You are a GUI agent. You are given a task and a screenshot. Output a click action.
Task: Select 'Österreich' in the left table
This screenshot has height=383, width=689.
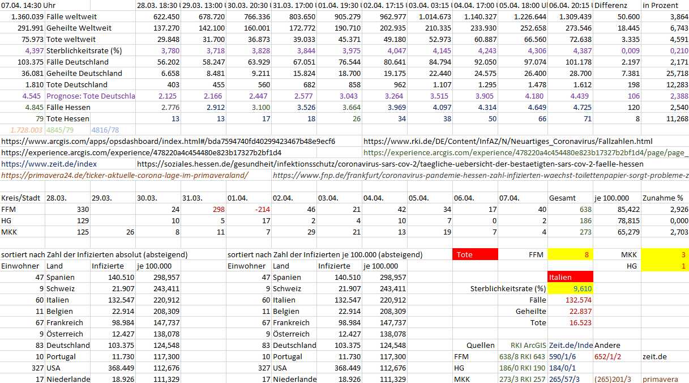[68, 334]
